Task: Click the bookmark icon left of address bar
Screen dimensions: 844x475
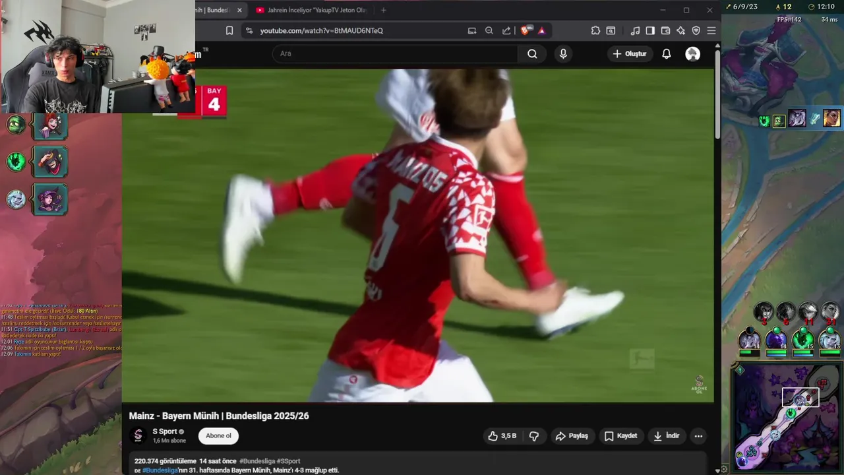Action: click(229, 30)
